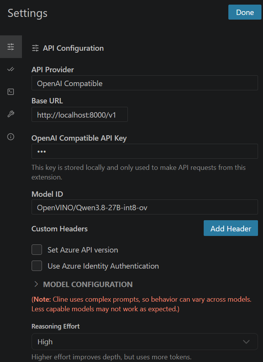Focus the Base URL input field

click(x=80, y=114)
